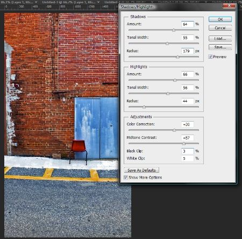Image resolution: width=242 pixels, height=239 pixels.
Task: Close the second Untitled document tab
Action: 98,2
